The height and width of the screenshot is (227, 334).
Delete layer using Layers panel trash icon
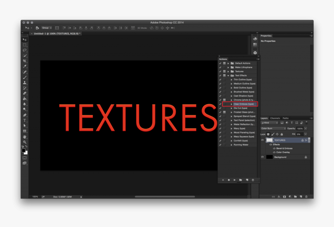point(306,197)
